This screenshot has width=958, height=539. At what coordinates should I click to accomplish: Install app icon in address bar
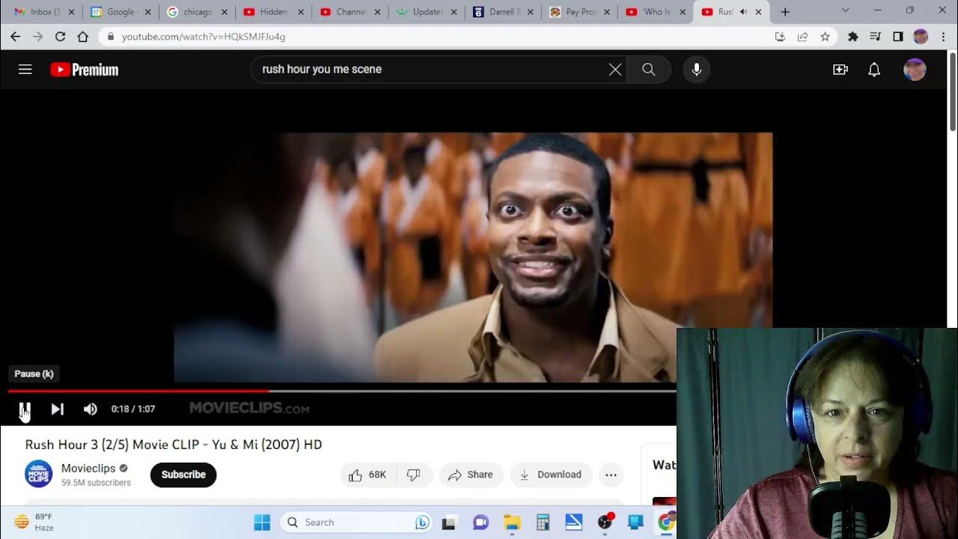tap(780, 37)
